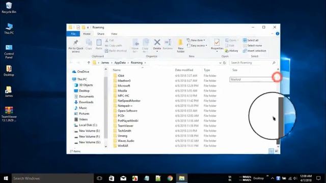Click the Refresh address bar icon
Viewport: 326px width, 183px height.
pyautogui.click(x=224, y=63)
